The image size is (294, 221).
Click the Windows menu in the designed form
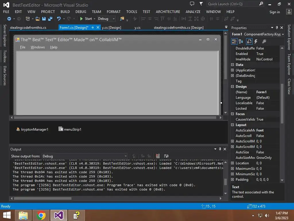coord(38,47)
